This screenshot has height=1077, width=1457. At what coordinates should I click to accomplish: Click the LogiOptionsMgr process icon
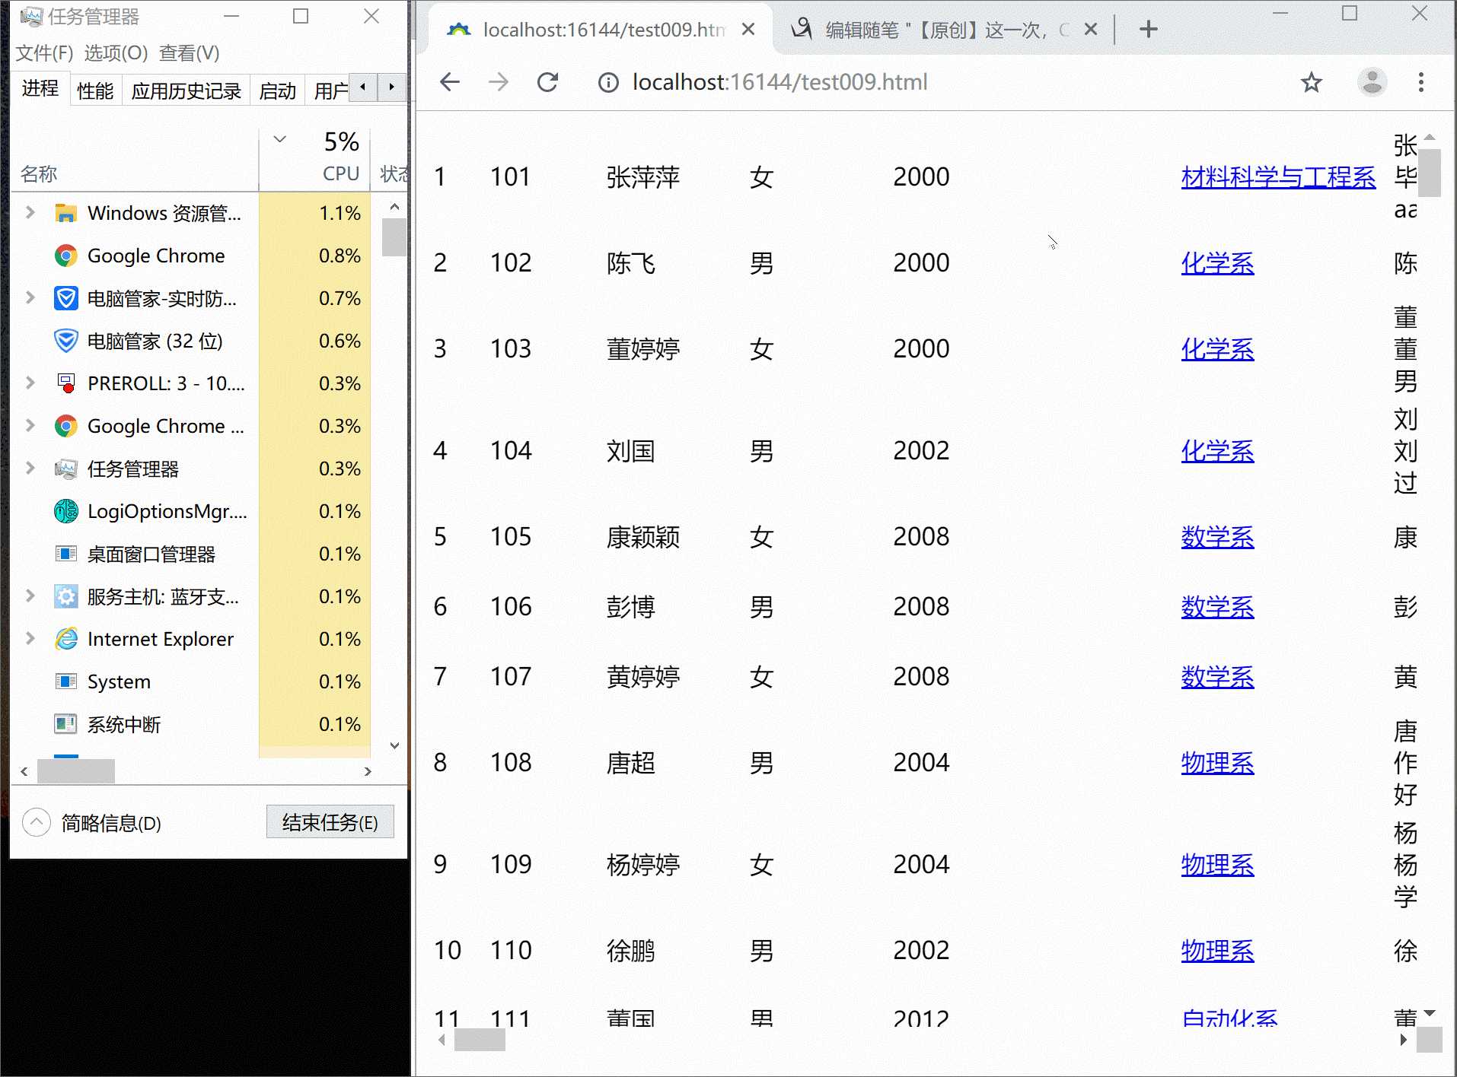click(x=66, y=512)
